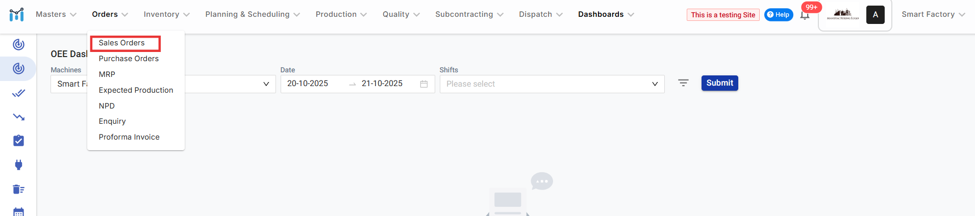
Task: Click the calendar icon in the Date field
Action: (423, 84)
